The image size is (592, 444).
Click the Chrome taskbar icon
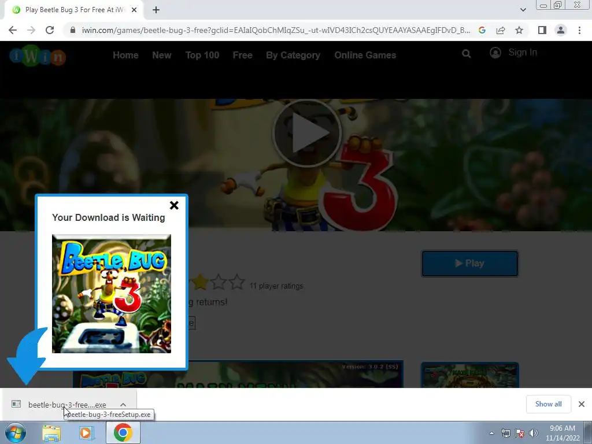(123, 432)
